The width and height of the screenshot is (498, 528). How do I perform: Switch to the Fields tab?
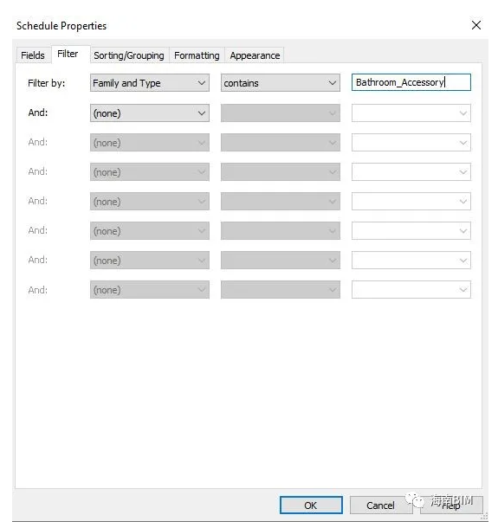coord(33,55)
